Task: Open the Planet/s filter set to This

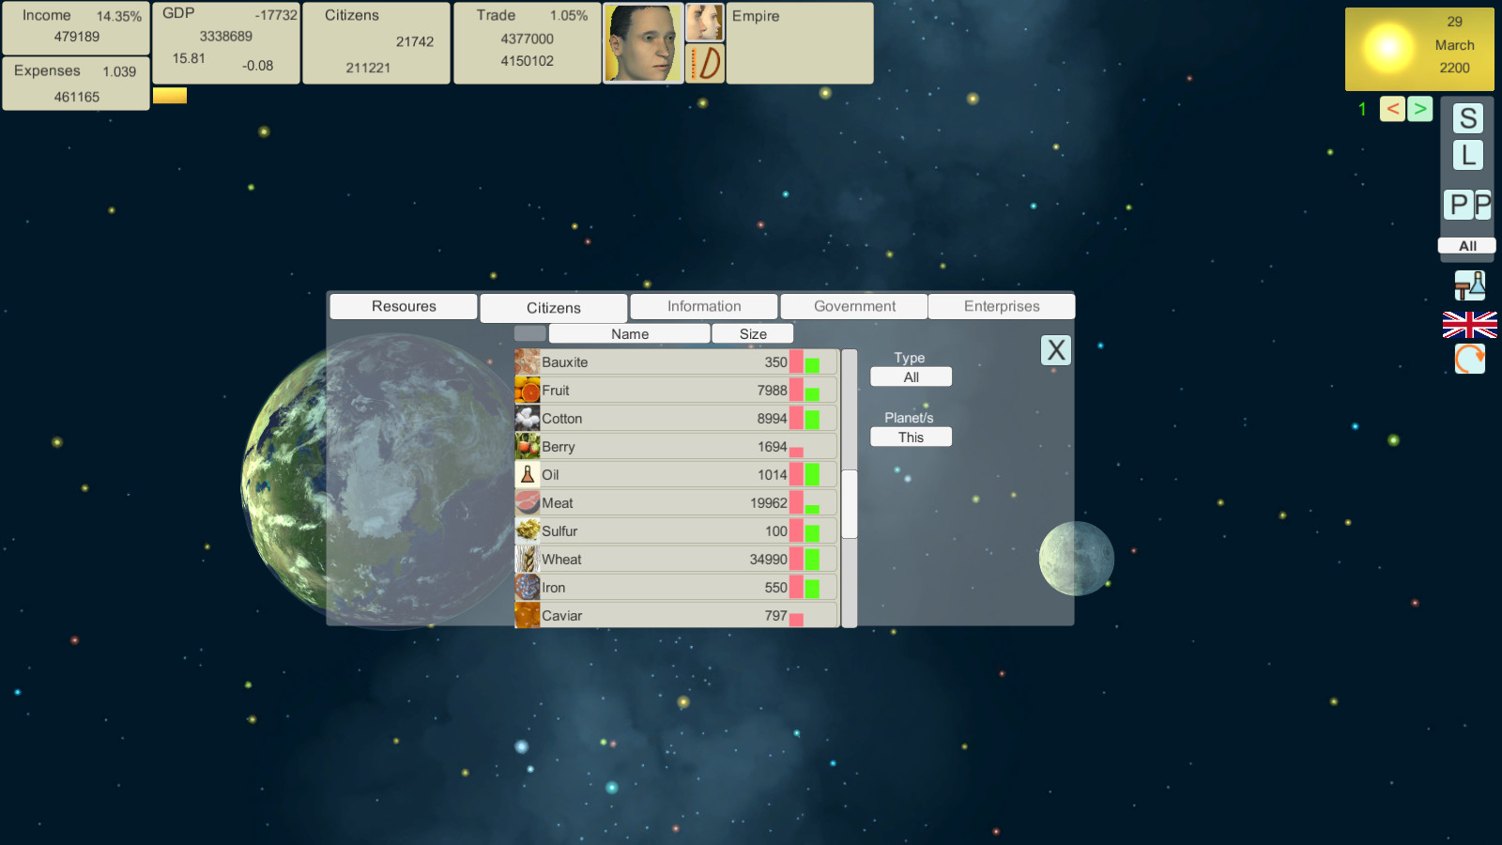Action: (911, 438)
